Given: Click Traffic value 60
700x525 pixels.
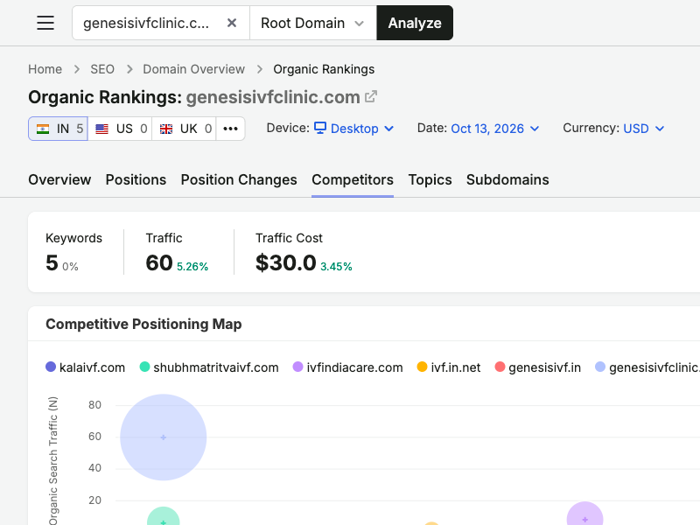Looking at the screenshot, I should tap(159, 262).
